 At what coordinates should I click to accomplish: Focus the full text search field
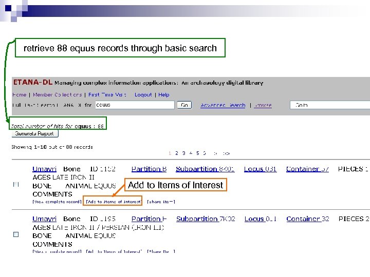click(x=135, y=105)
